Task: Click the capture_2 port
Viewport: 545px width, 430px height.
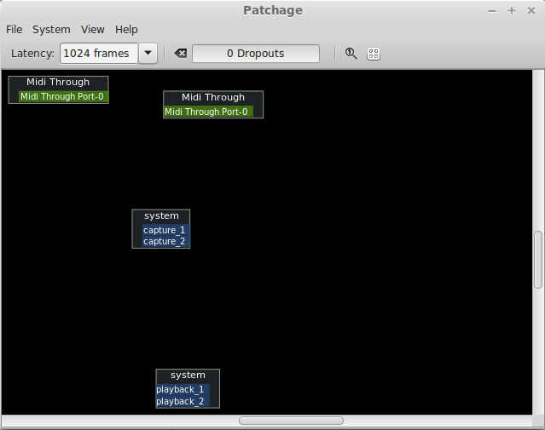Action: 165,241
